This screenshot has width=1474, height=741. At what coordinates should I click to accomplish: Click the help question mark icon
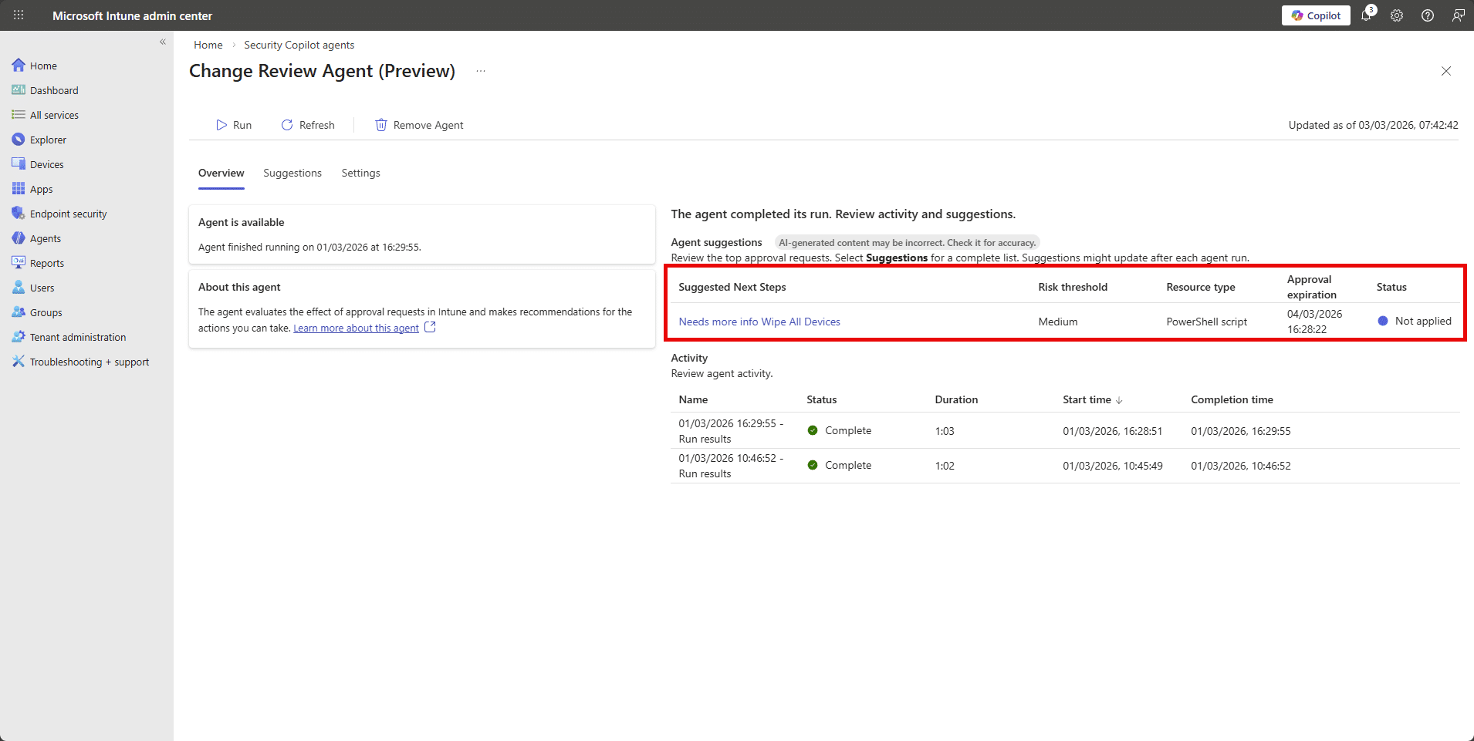click(x=1428, y=15)
